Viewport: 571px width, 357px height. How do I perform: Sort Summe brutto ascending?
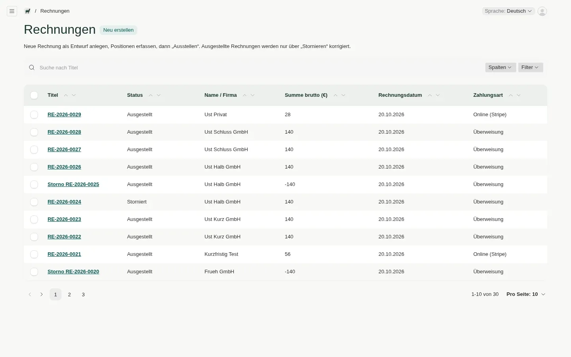(335, 95)
